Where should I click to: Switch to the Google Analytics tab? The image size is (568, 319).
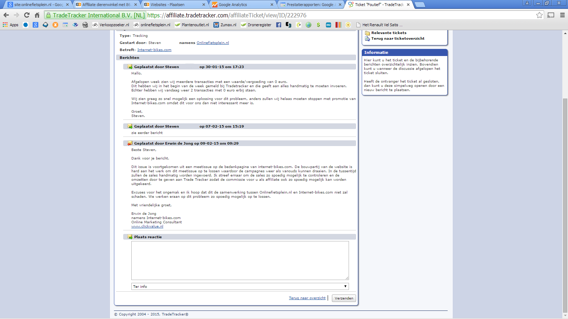pyautogui.click(x=242, y=5)
